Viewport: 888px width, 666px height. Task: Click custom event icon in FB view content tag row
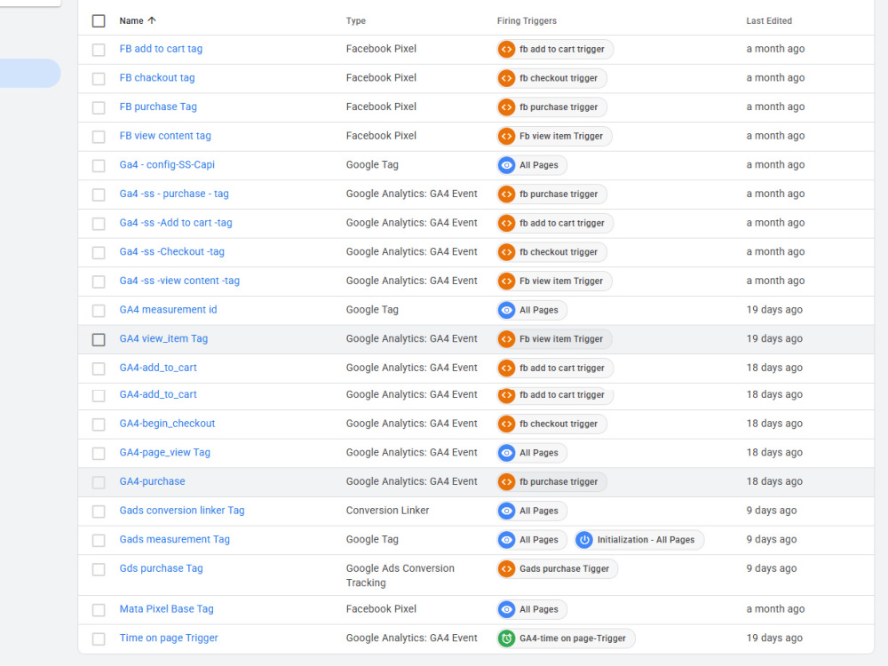(506, 136)
